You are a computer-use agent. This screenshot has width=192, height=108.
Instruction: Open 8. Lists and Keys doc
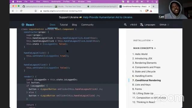pos(141,85)
